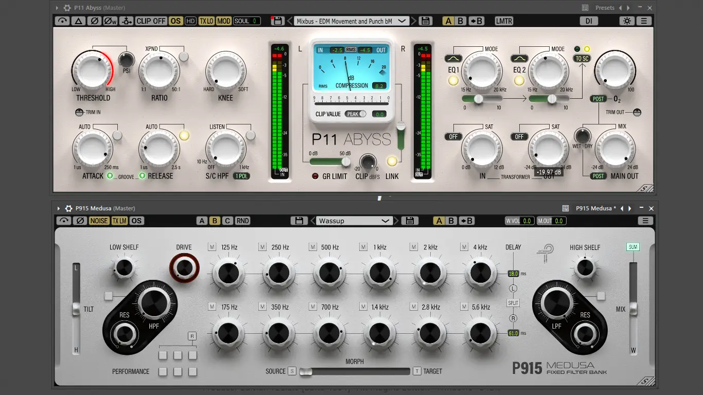Viewport: 703px width, 395px height.
Task: Click the RND button in Medusa
Action: pos(242,221)
